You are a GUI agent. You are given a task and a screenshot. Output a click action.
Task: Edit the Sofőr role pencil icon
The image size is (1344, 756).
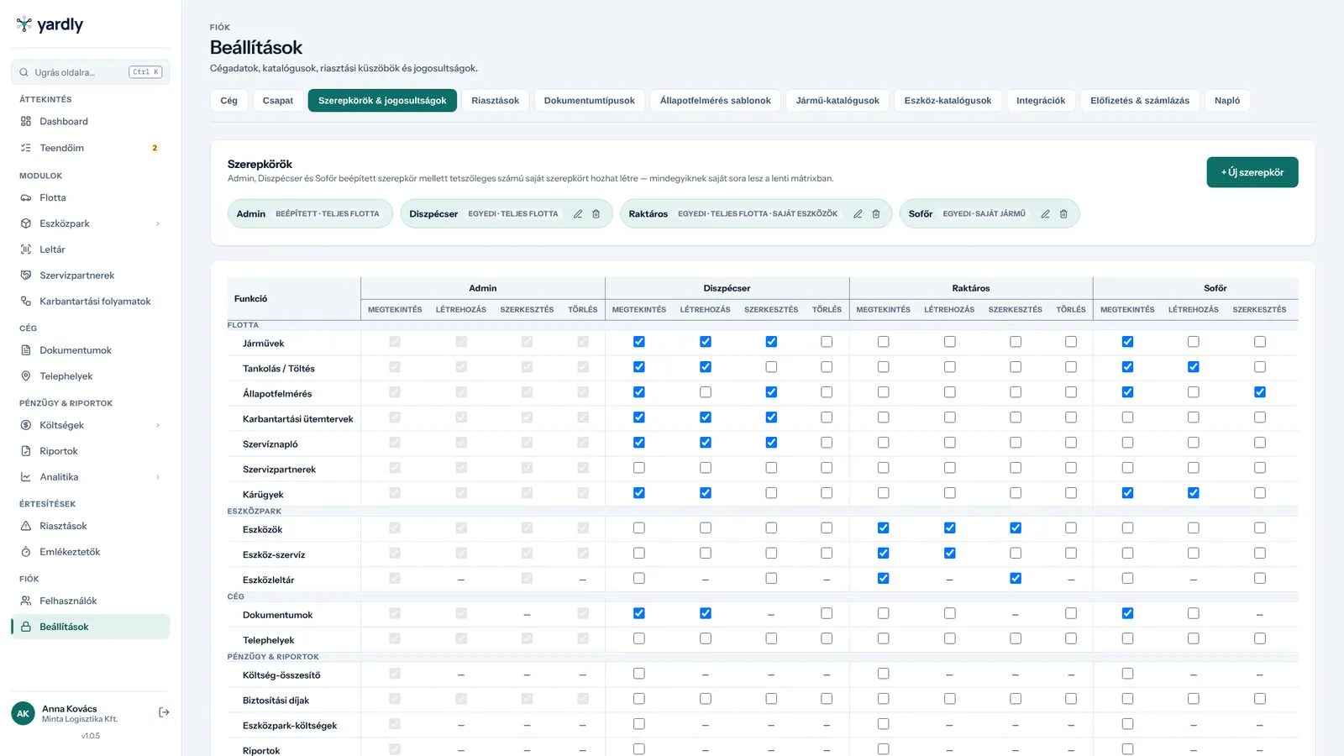[1046, 214]
